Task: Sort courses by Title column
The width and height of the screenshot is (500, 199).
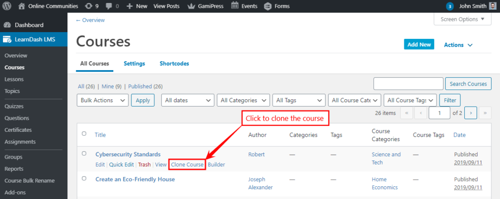Action: pos(100,135)
